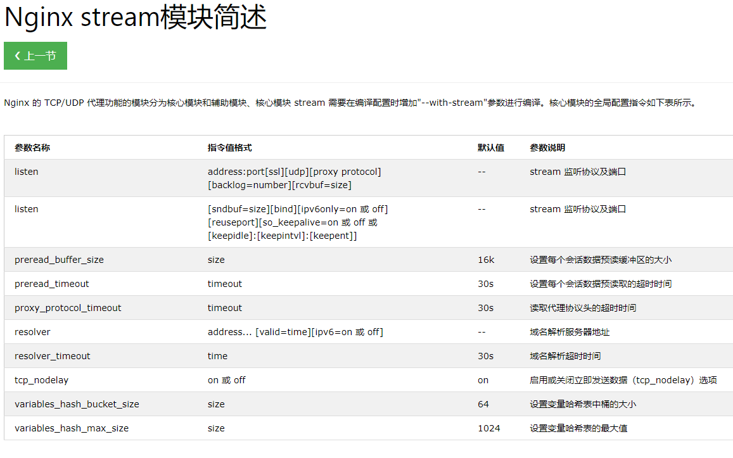The image size is (733, 458).
Task: Click the 设置变量哈希表中桶的大小 description
Action: (x=583, y=404)
